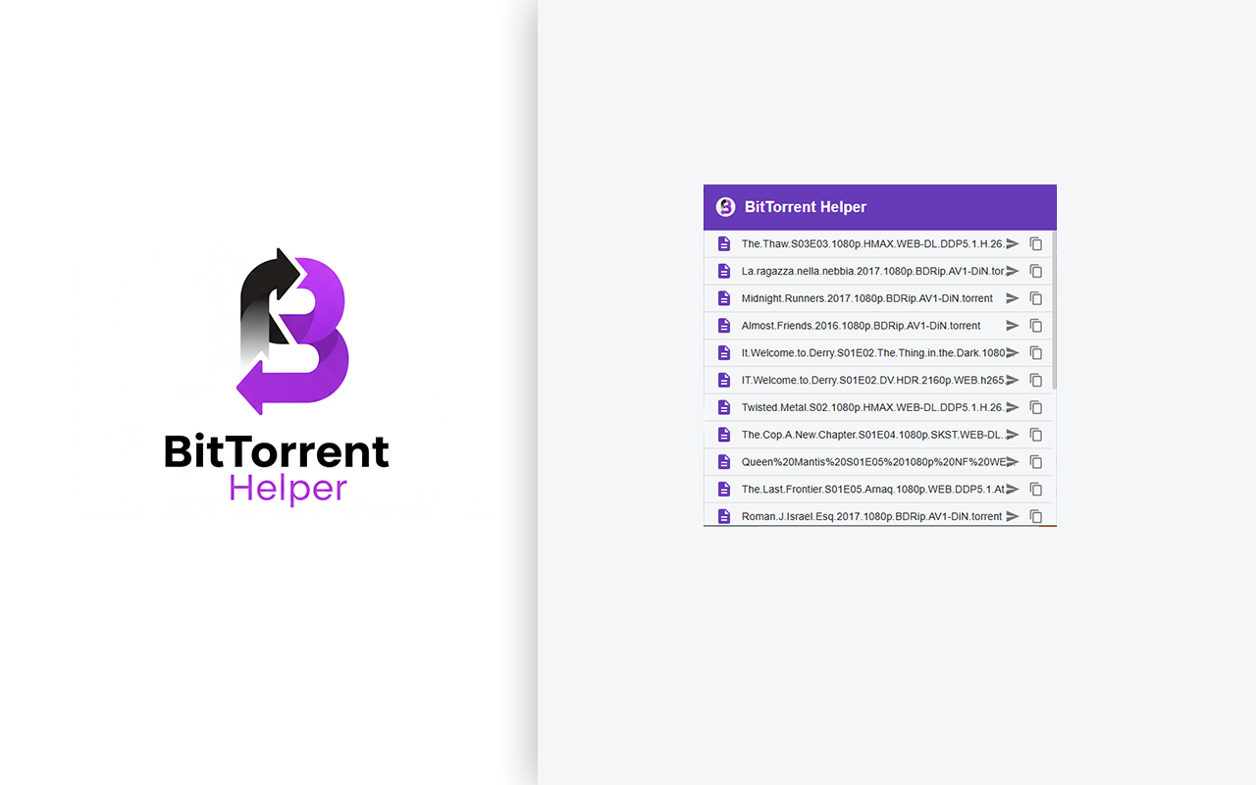Copy the link for The.Thaw.S03E03 torrent
This screenshot has height=785, width=1256.
point(1036,244)
